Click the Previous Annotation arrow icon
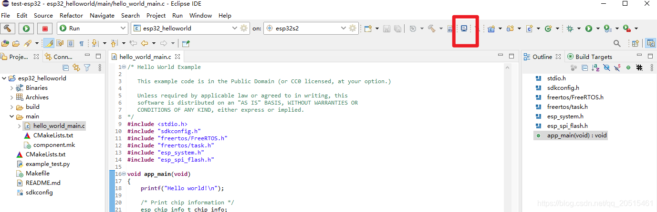The height and width of the screenshot is (212, 657). tap(114, 43)
